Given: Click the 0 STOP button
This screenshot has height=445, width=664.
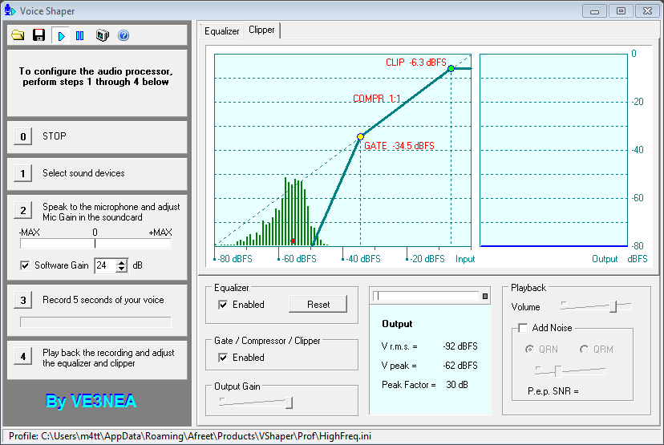Looking at the screenshot, I should (x=23, y=136).
